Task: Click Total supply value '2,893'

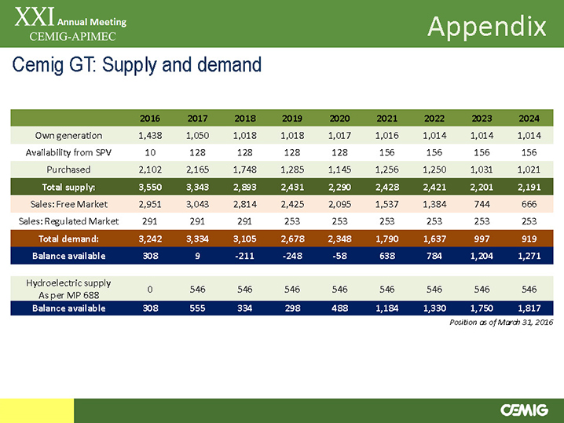Action: pos(245,188)
